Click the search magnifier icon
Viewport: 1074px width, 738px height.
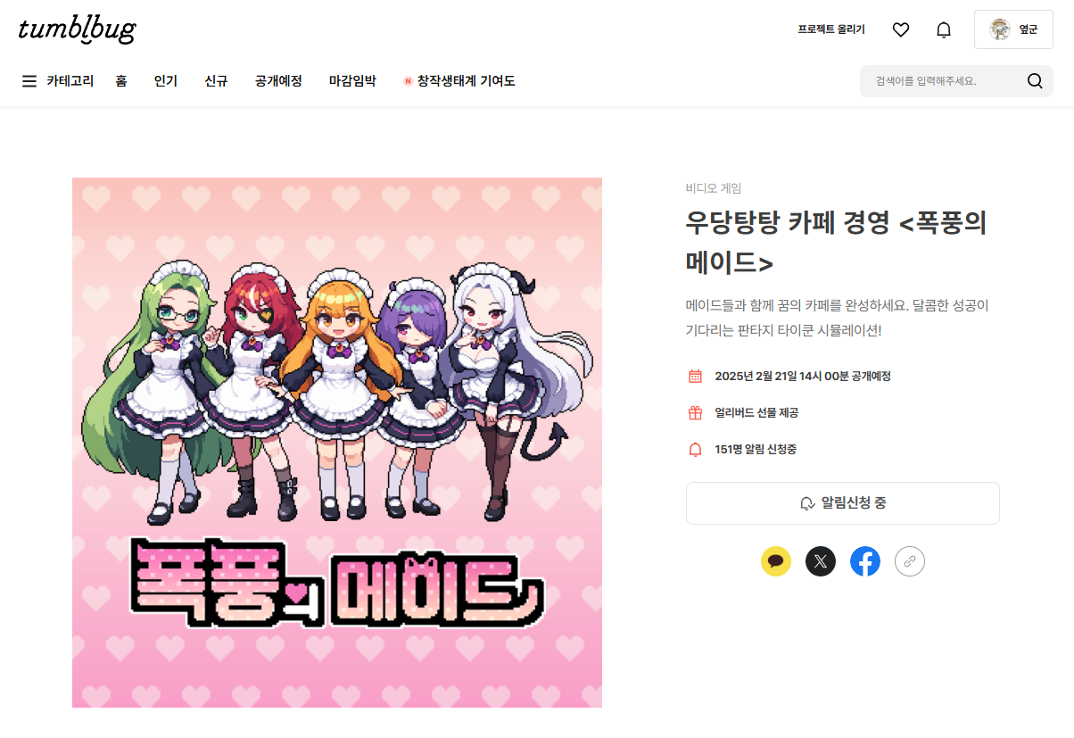pos(1035,81)
